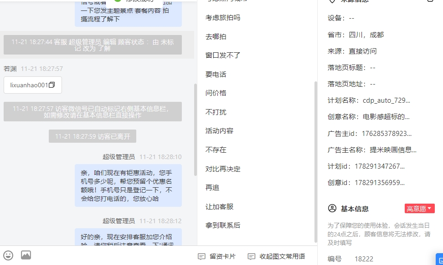Click the 基本信息 person icon

[332, 208]
